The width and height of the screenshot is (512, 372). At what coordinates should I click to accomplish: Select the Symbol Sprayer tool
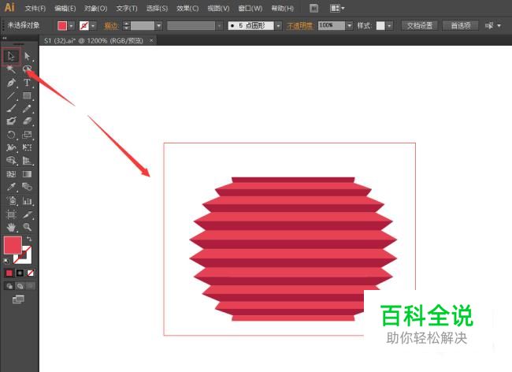[x=11, y=200]
